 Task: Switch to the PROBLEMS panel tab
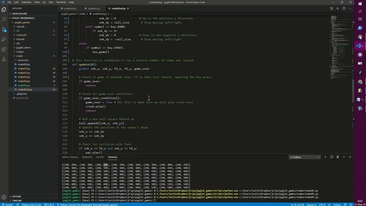[87, 157]
